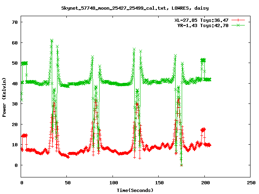Click the x-axis tick label 150
The image size is (259, 194).
point(159,183)
